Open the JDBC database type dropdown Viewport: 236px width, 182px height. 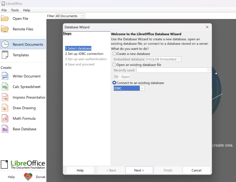click(142, 88)
